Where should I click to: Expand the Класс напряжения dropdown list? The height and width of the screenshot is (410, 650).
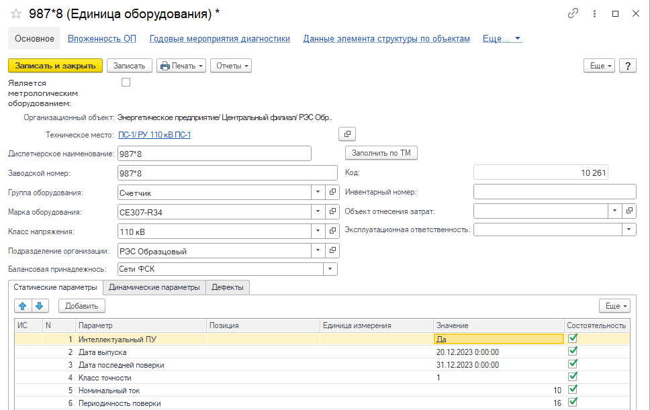(x=318, y=232)
